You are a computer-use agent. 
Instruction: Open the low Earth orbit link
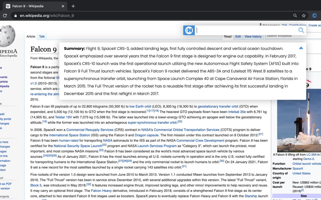coord(140,106)
